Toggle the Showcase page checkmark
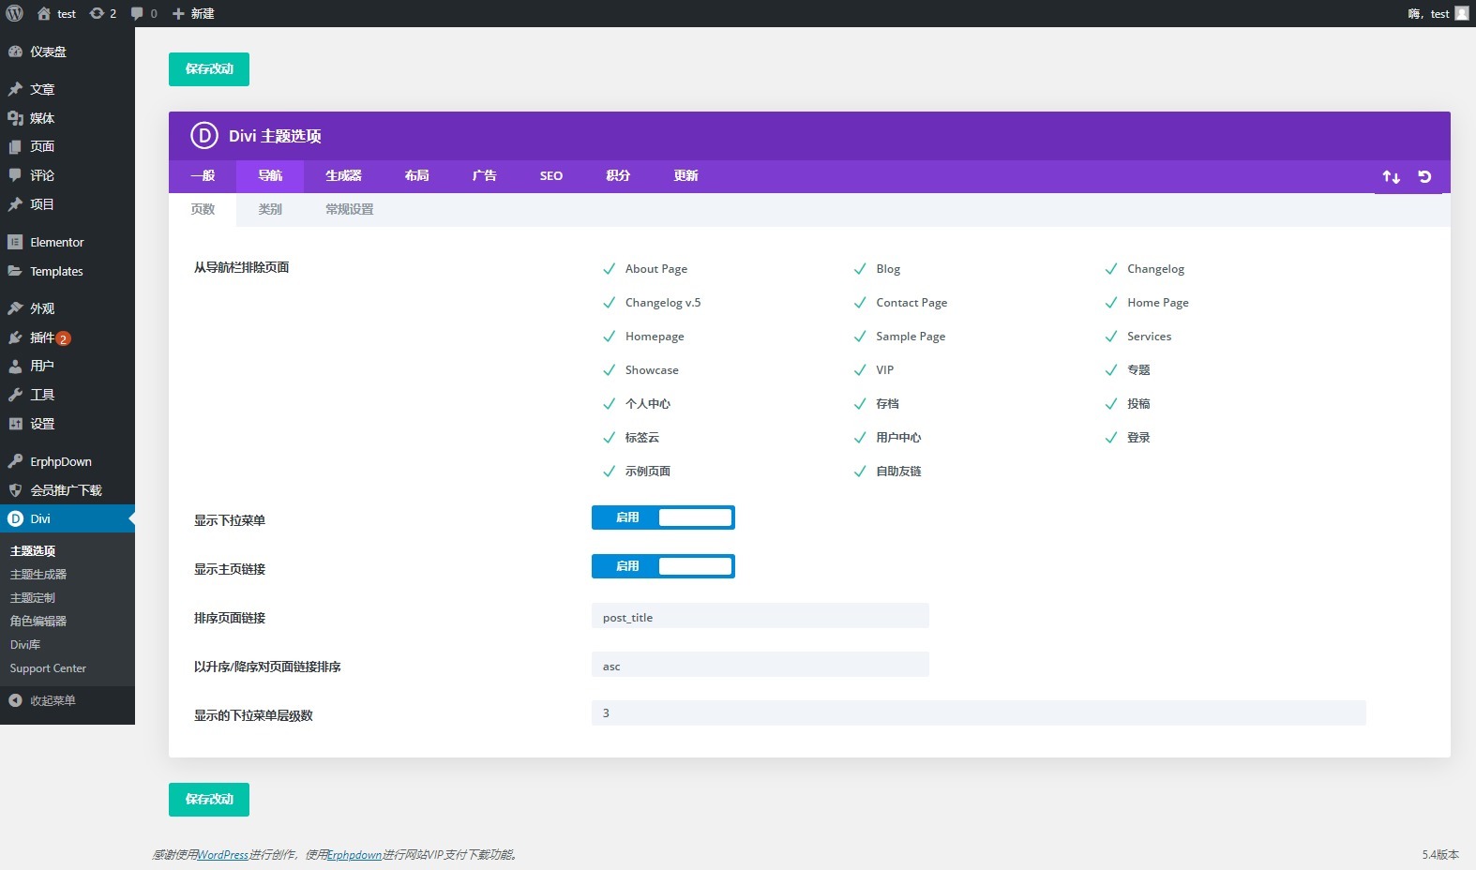Viewport: 1476px width, 870px height. point(609,370)
